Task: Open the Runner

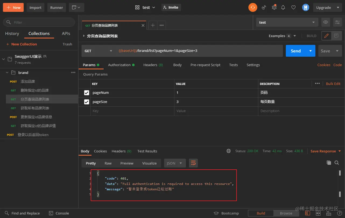Action: point(57,8)
